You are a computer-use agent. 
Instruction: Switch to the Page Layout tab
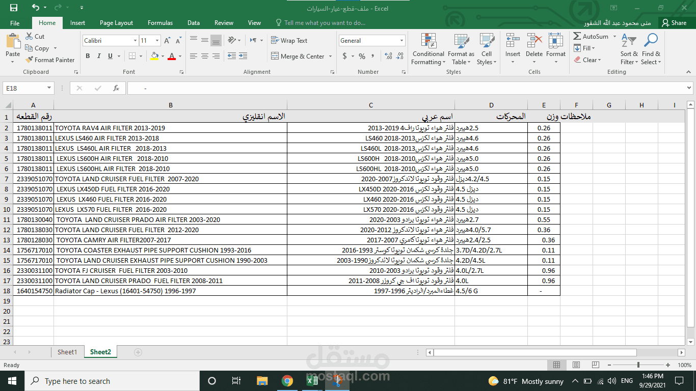[116, 23]
